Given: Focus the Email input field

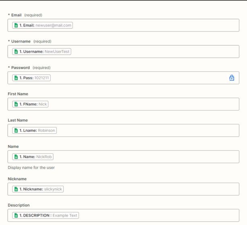Looking at the screenshot, I should pos(123,25).
